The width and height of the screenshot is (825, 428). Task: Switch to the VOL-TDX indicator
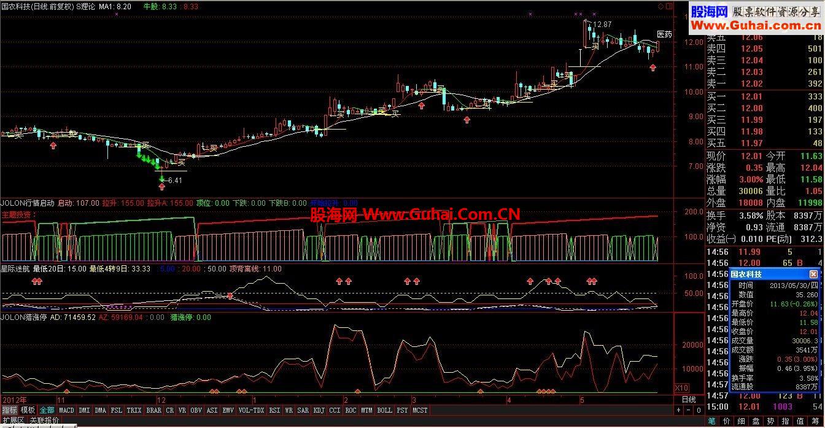(252, 410)
